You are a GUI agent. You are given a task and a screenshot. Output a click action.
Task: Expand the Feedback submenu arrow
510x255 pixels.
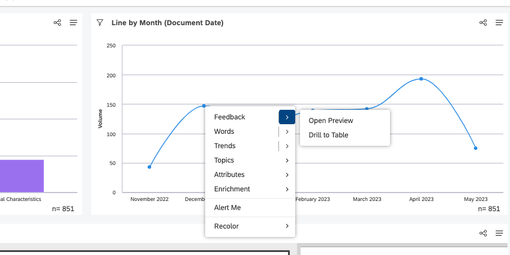287,117
